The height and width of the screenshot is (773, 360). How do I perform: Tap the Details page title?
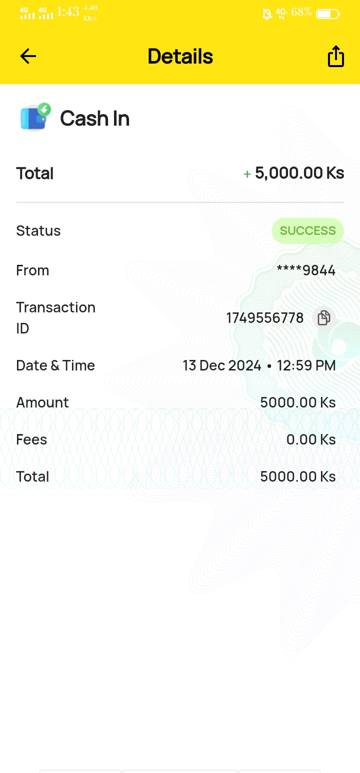[180, 57]
